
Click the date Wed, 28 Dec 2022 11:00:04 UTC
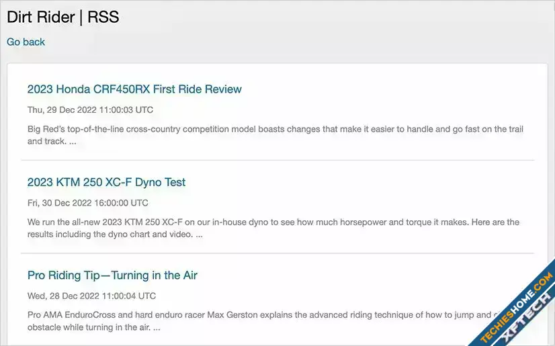(x=91, y=296)
